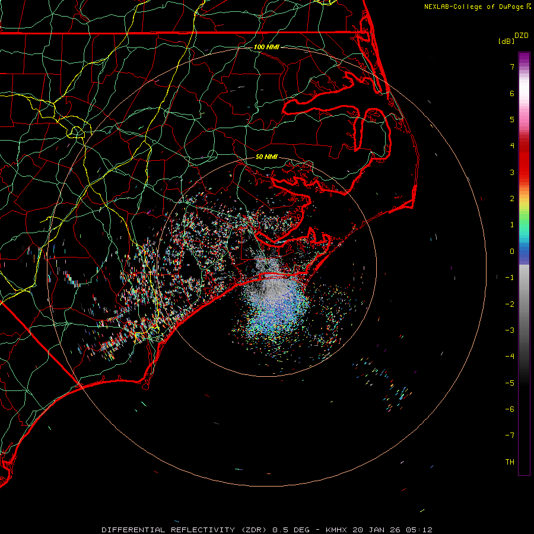
Task: Click the Differential Reflectivity product title
Action: (184, 530)
